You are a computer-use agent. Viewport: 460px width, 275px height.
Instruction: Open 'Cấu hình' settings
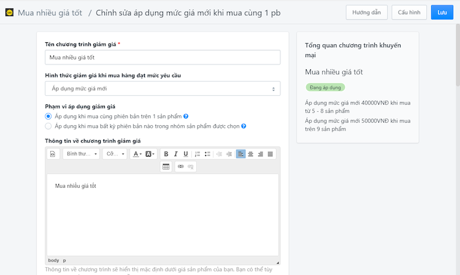click(x=409, y=12)
